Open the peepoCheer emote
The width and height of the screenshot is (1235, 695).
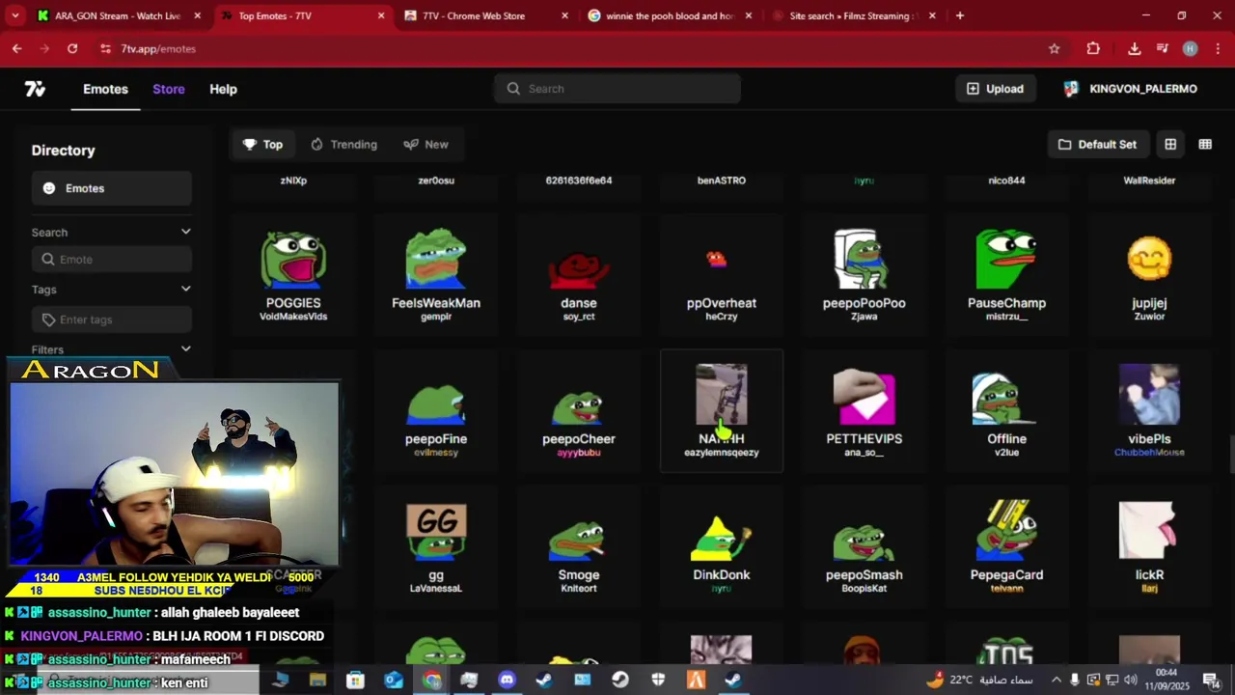tap(579, 412)
